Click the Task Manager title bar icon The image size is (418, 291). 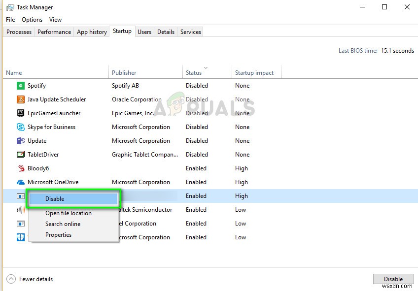tap(10, 7)
